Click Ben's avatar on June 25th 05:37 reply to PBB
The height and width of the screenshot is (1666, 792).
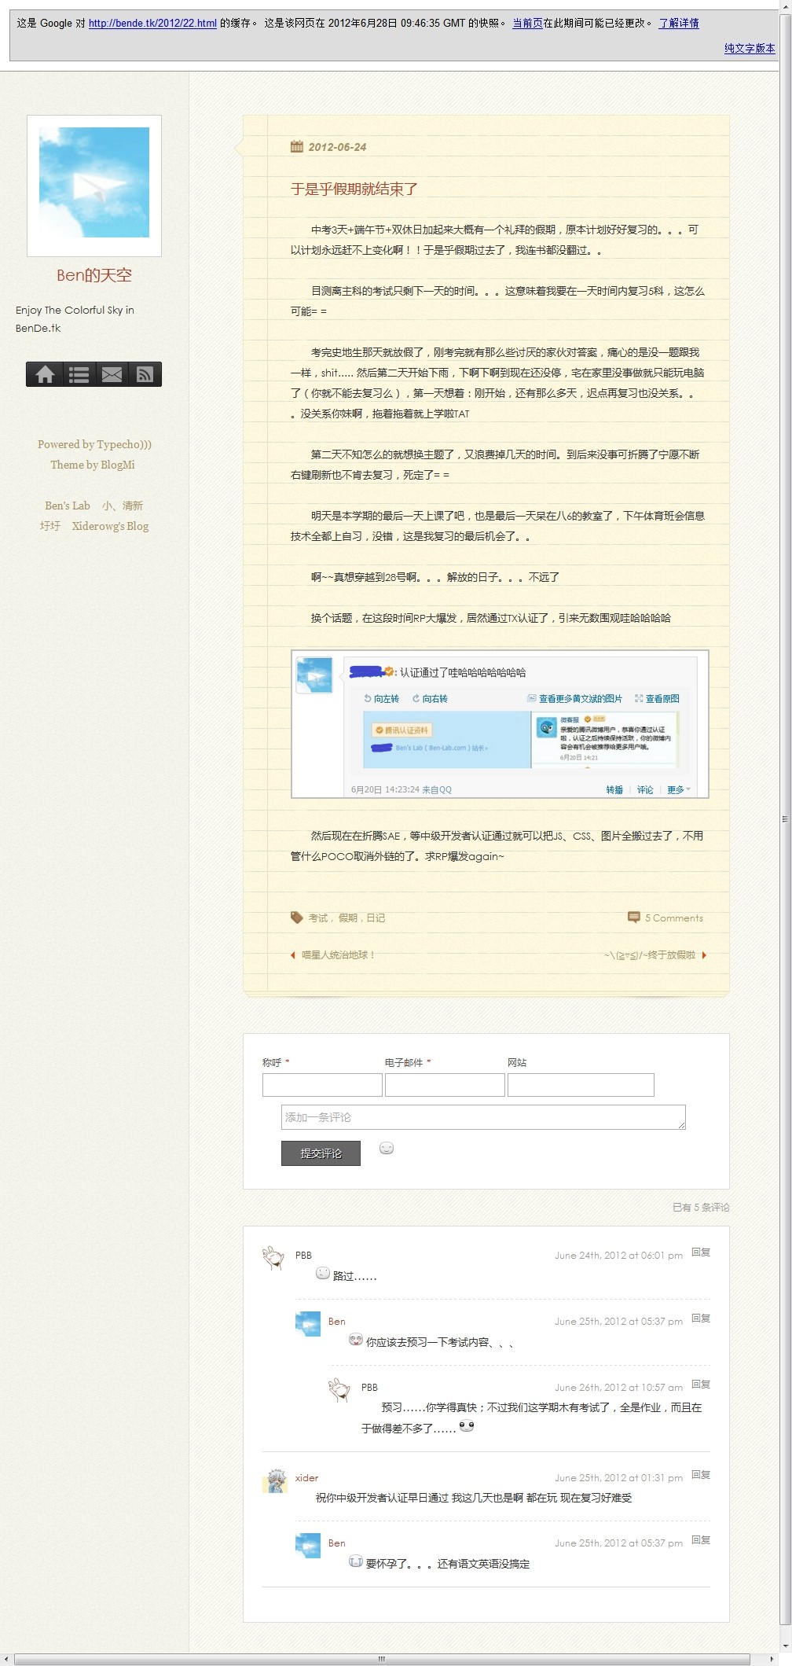[308, 1325]
